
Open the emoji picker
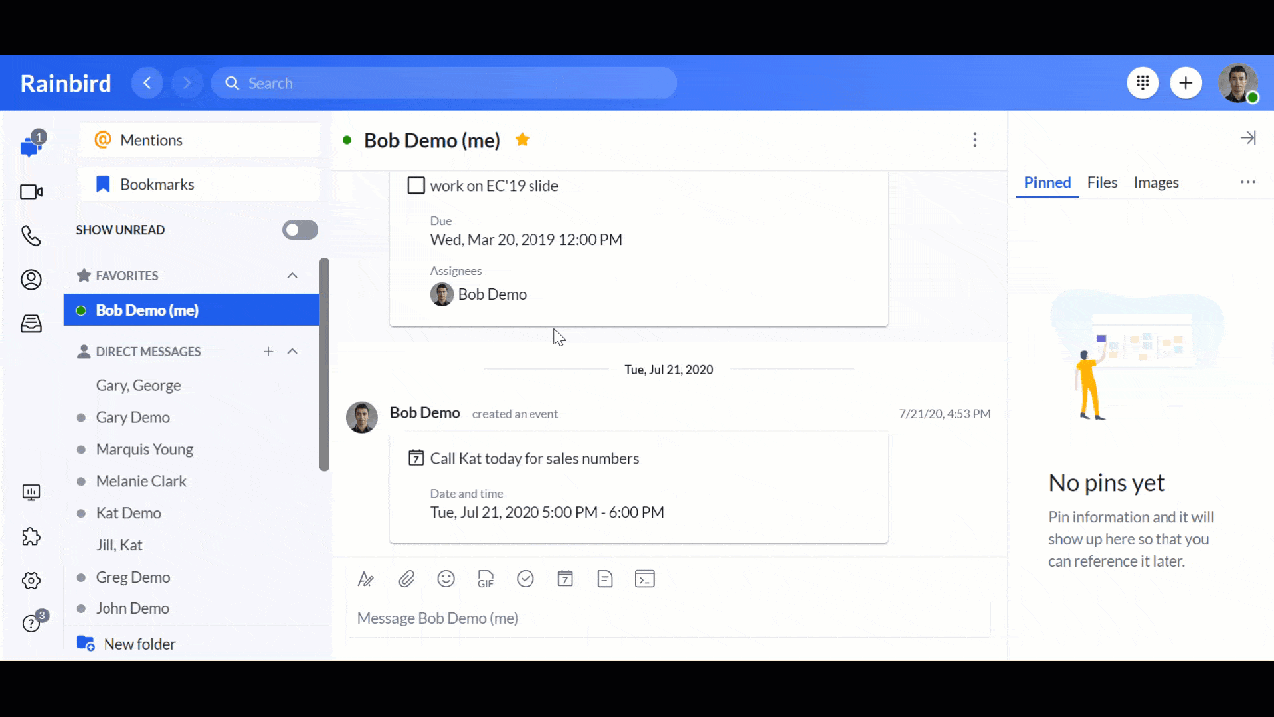tap(446, 579)
